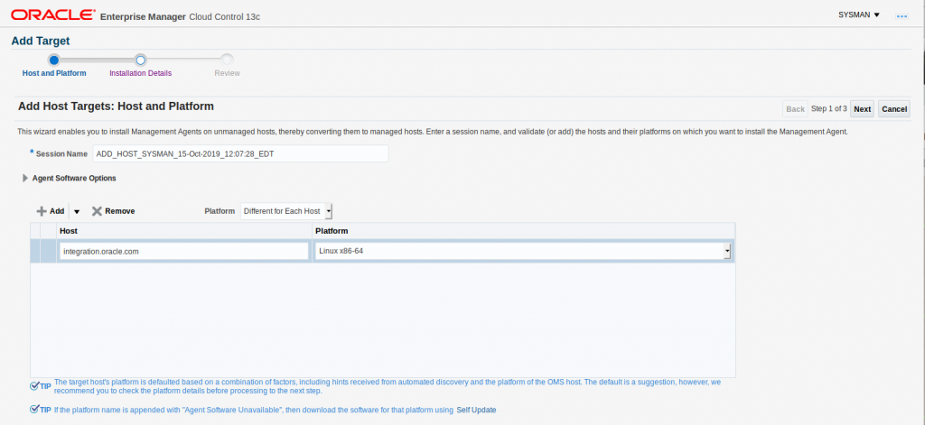
Task: Select the Host and Platform step circle
Action: (53, 60)
